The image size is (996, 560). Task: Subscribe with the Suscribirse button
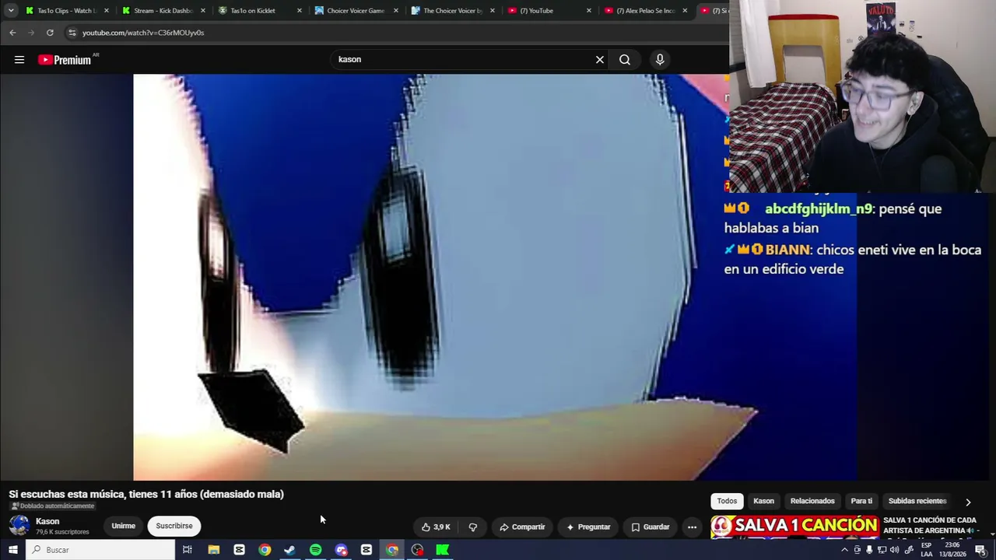click(174, 527)
